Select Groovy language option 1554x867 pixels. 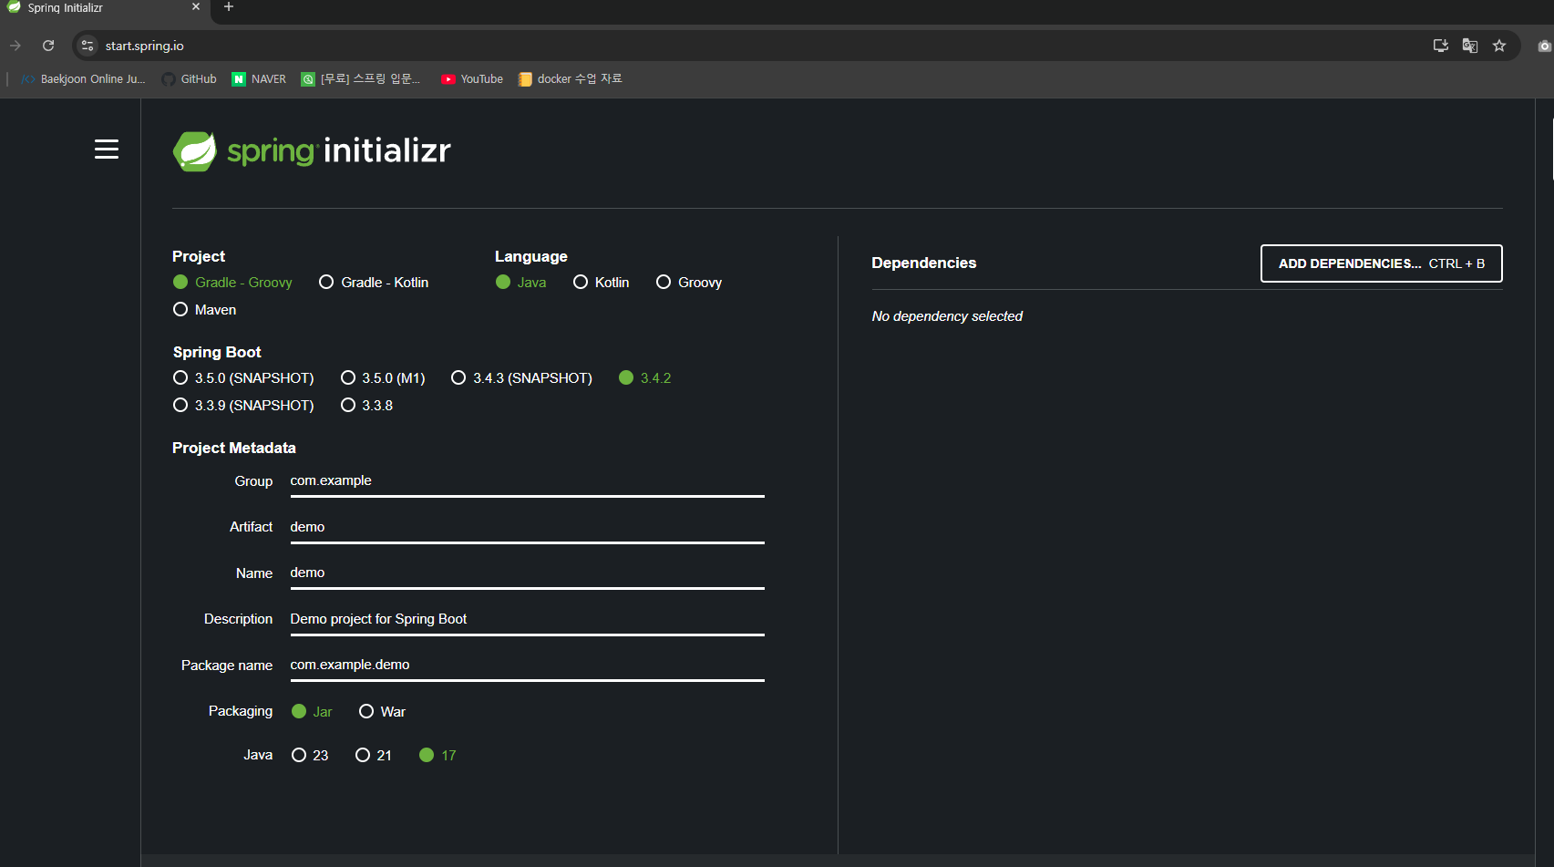pos(689,283)
